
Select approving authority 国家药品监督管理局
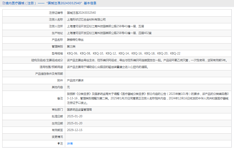click(x=79, y=110)
